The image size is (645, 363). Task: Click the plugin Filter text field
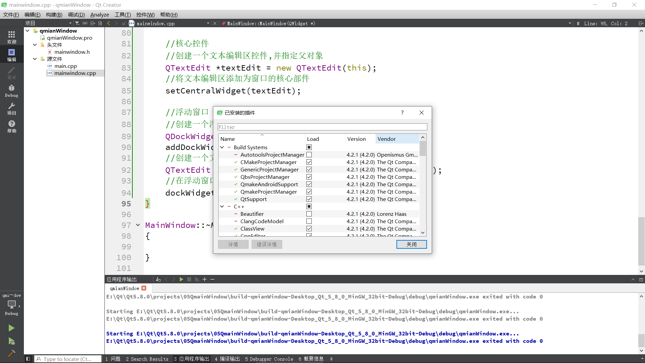(x=322, y=127)
